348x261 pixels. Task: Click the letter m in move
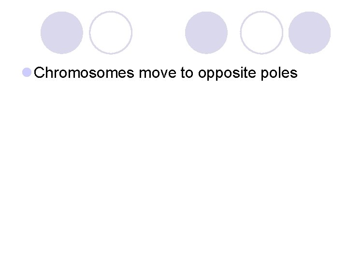pos(145,74)
